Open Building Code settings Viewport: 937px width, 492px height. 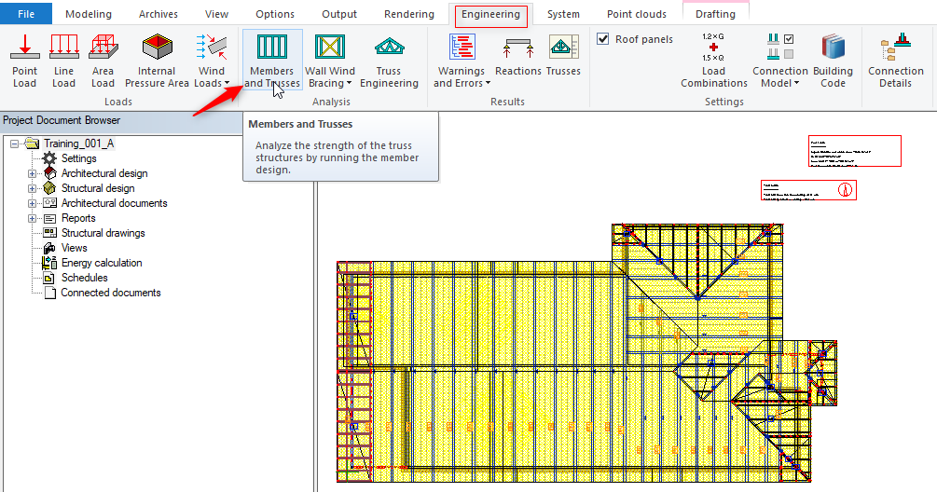click(833, 61)
